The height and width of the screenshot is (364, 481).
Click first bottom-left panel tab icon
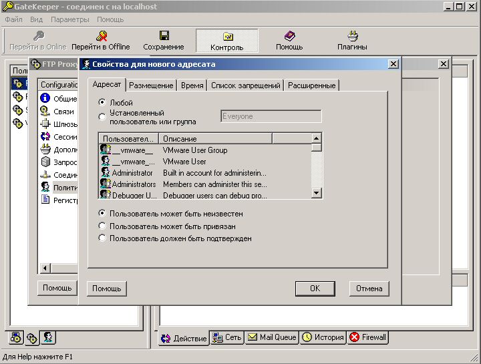pyautogui.click(x=15, y=338)
